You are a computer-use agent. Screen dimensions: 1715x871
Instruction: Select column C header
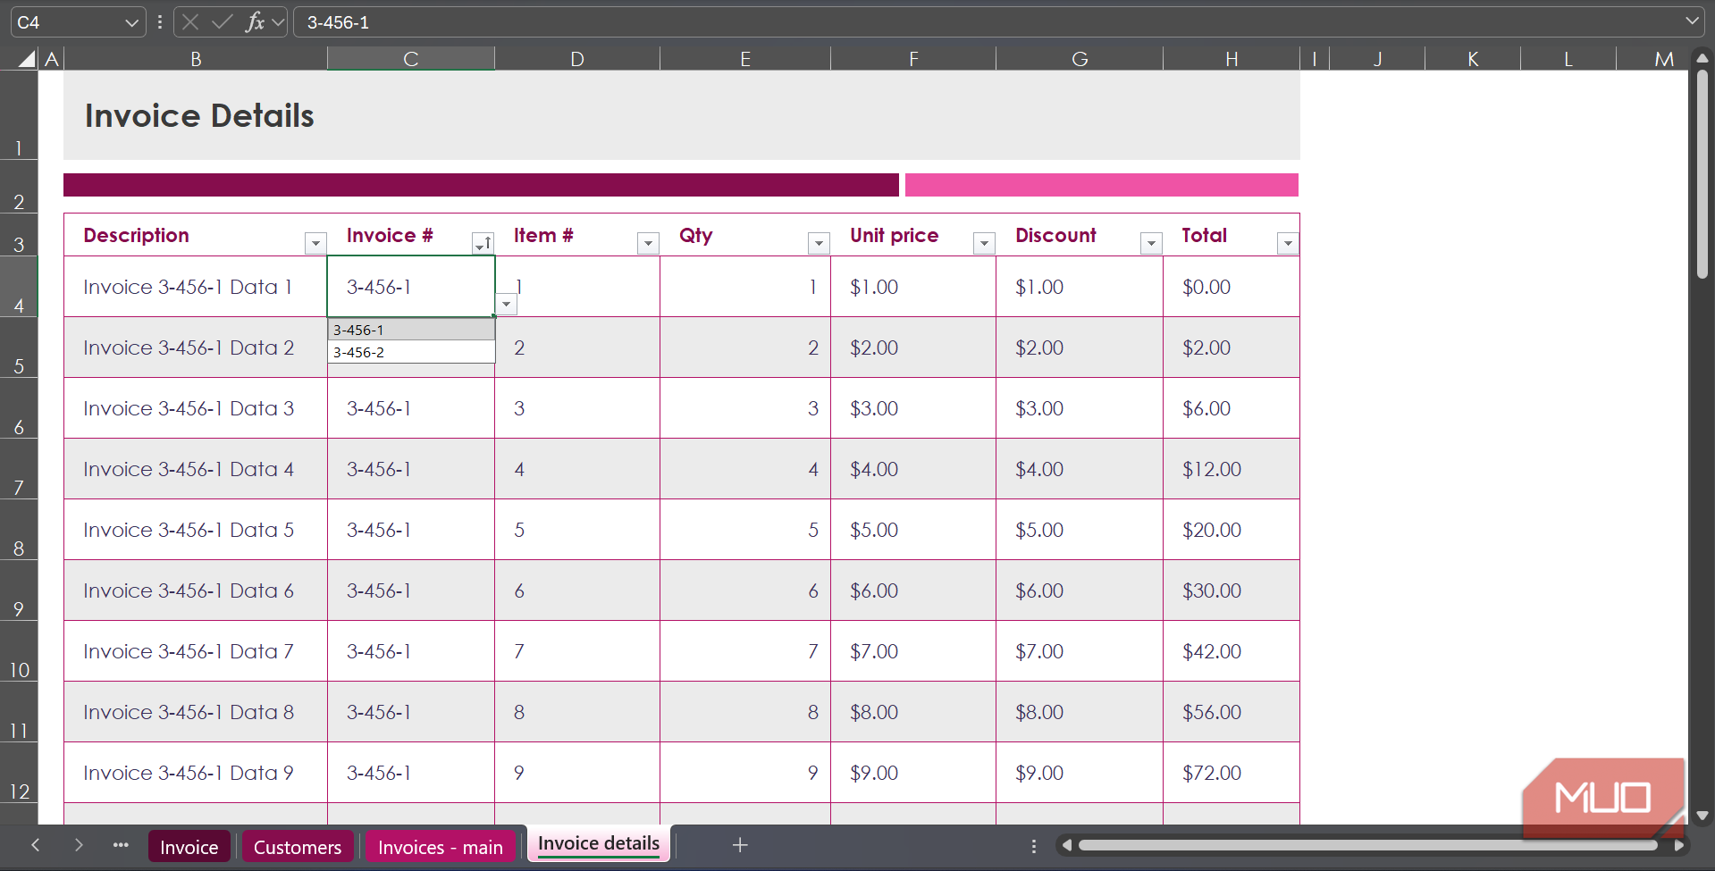coord(411,59)
